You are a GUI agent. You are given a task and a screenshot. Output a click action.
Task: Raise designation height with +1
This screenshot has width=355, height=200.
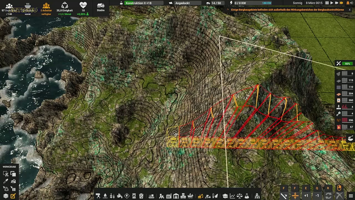pos(306,196)
